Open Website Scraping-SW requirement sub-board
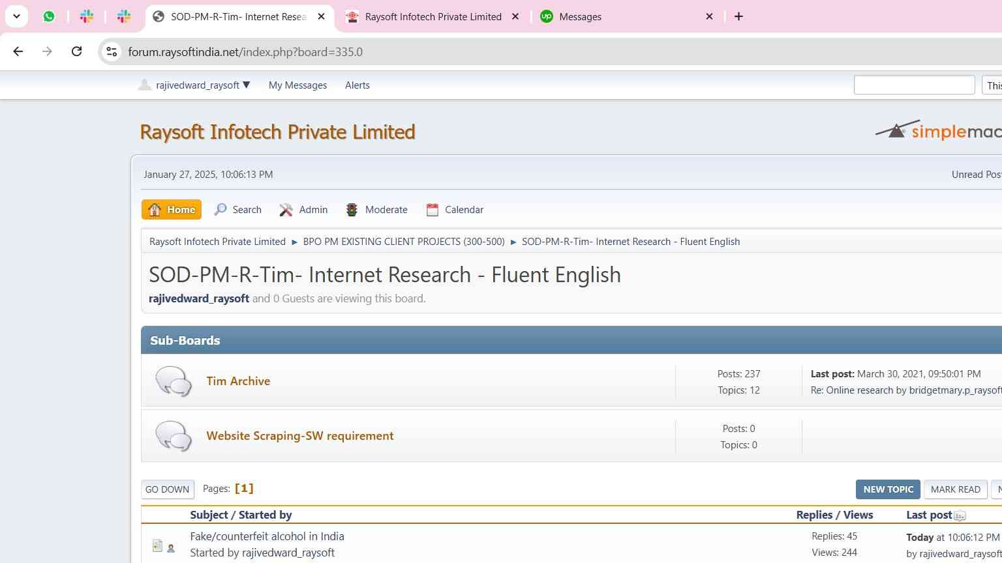1002x563 pixels. click(x=300, y=436)
